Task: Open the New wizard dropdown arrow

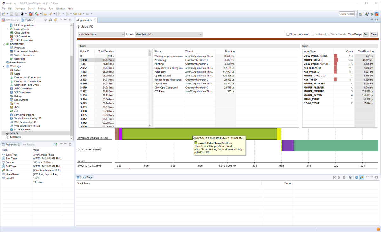Action: tap(7, 14)
